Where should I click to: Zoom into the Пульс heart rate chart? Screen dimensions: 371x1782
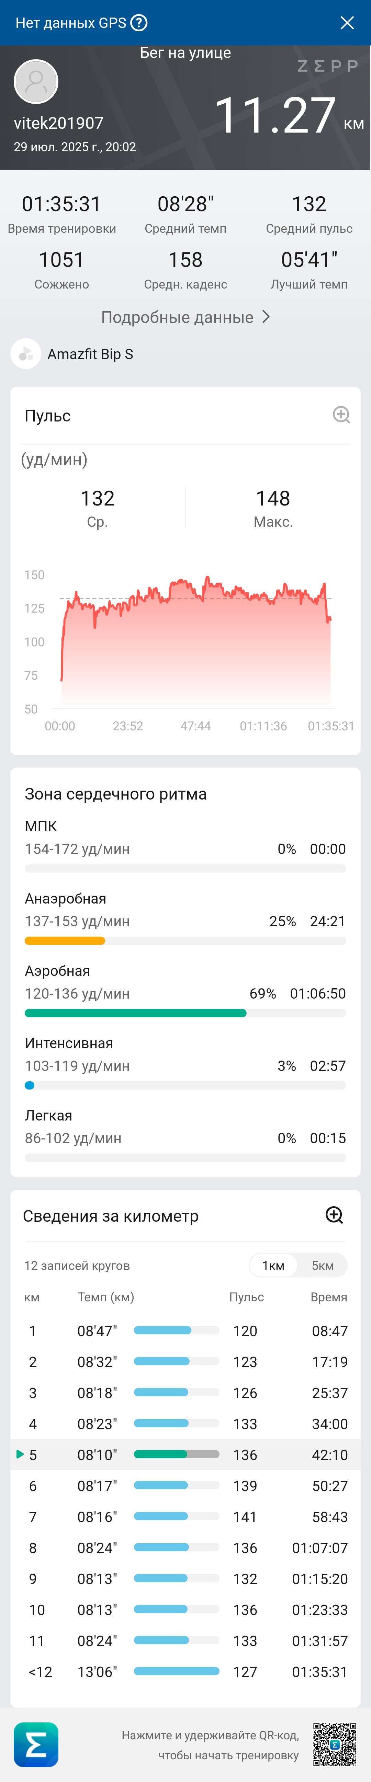pyautogui.click(x=341, y=415)
